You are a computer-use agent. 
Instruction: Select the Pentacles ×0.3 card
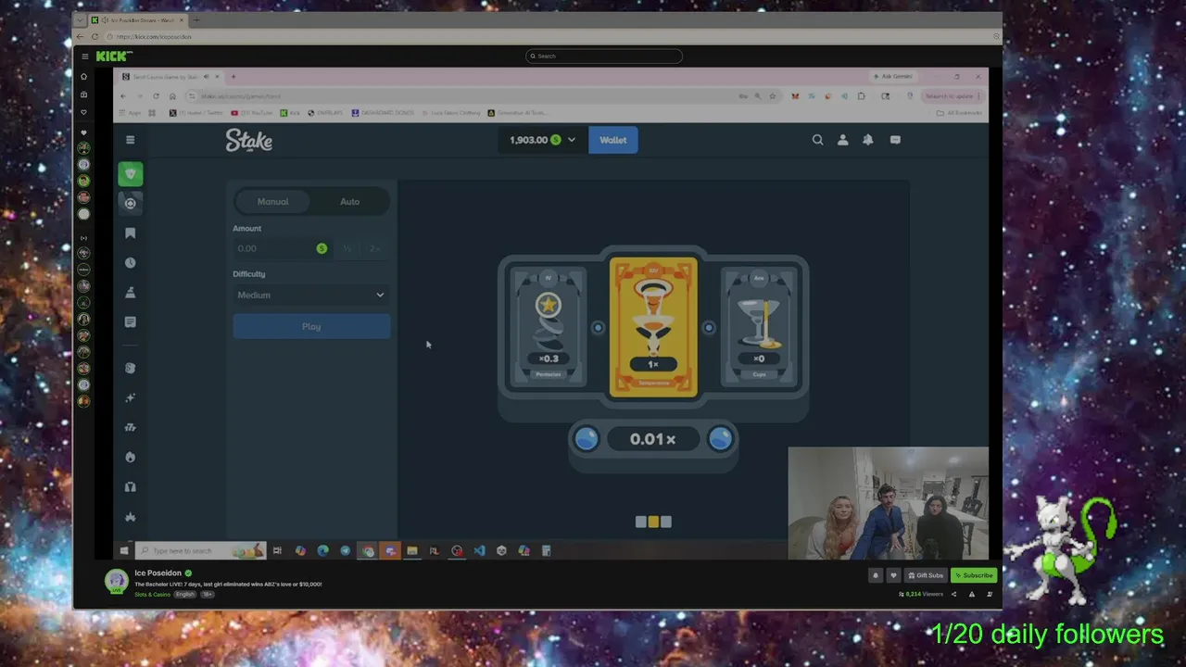[x=549, y=328]
